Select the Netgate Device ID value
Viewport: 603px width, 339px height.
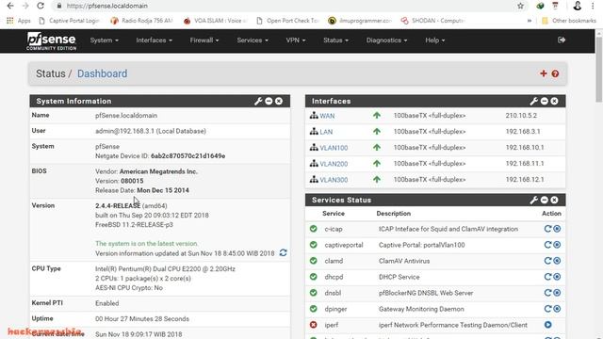(188, 156)
